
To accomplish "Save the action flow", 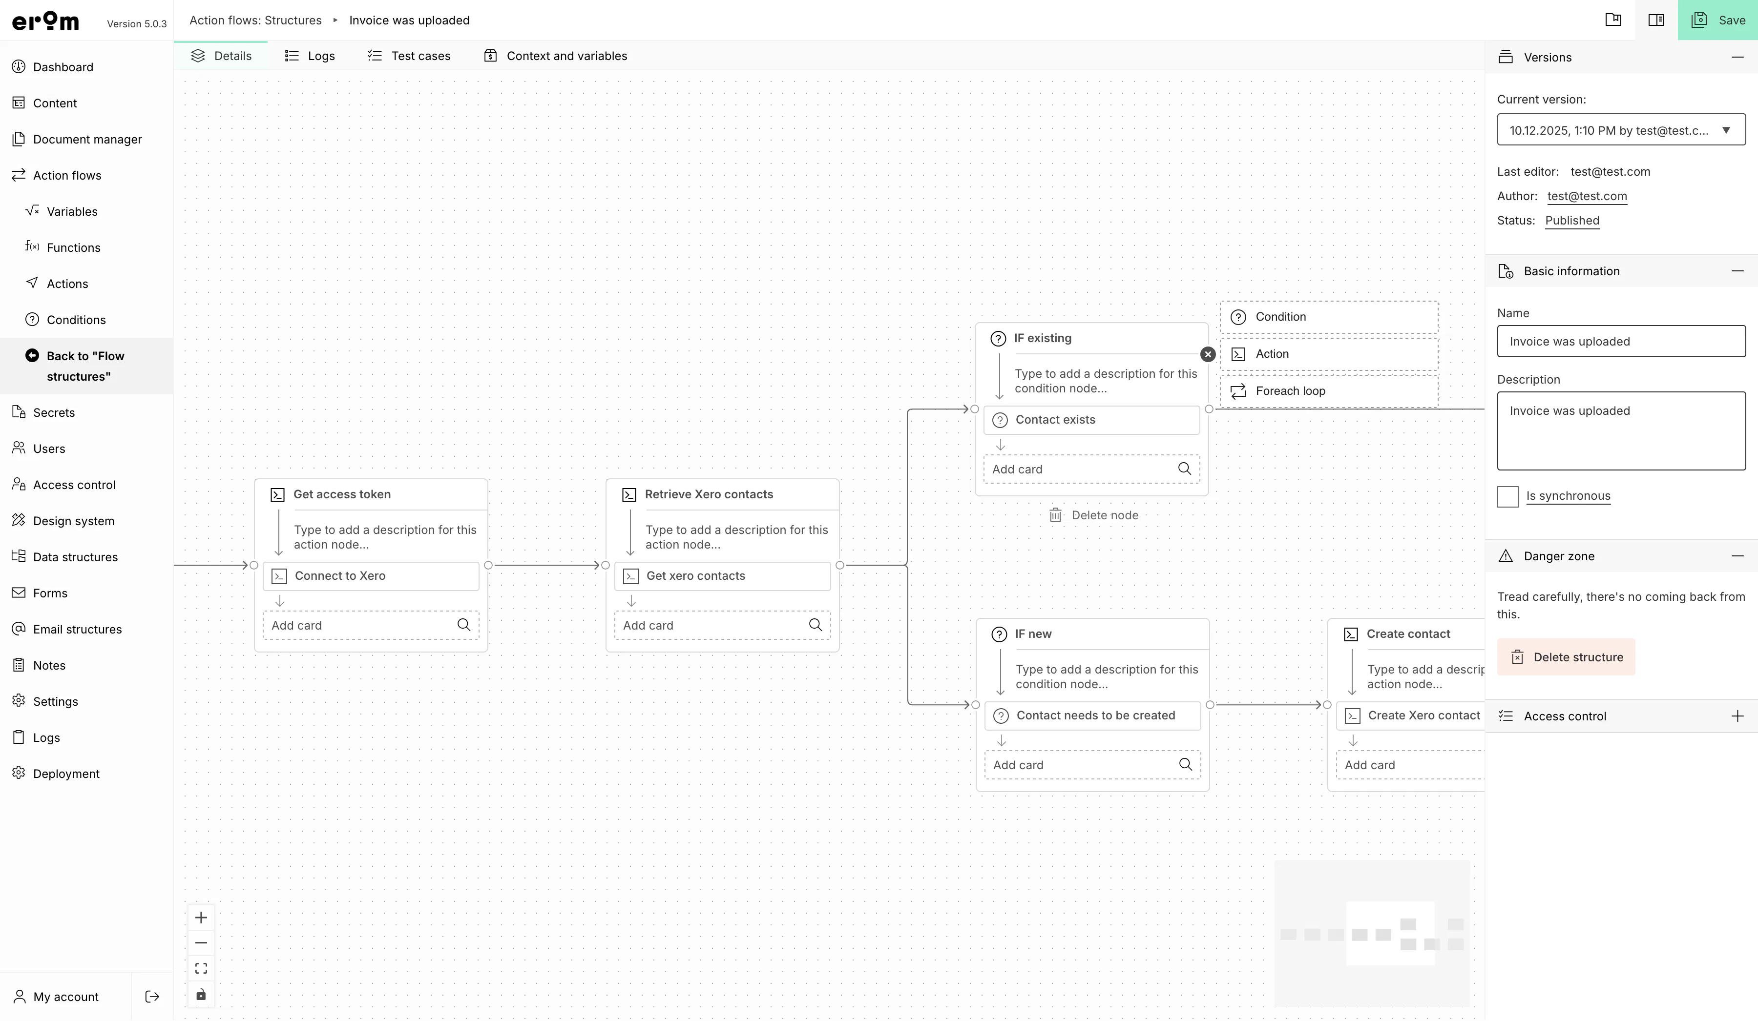I will coord(1717,20).
